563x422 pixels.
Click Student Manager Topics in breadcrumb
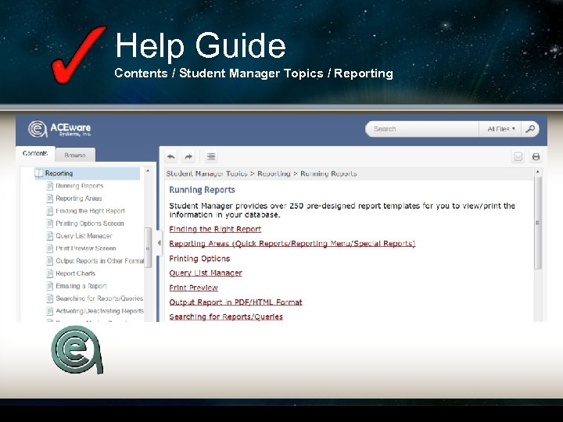(x=206, y=173)
